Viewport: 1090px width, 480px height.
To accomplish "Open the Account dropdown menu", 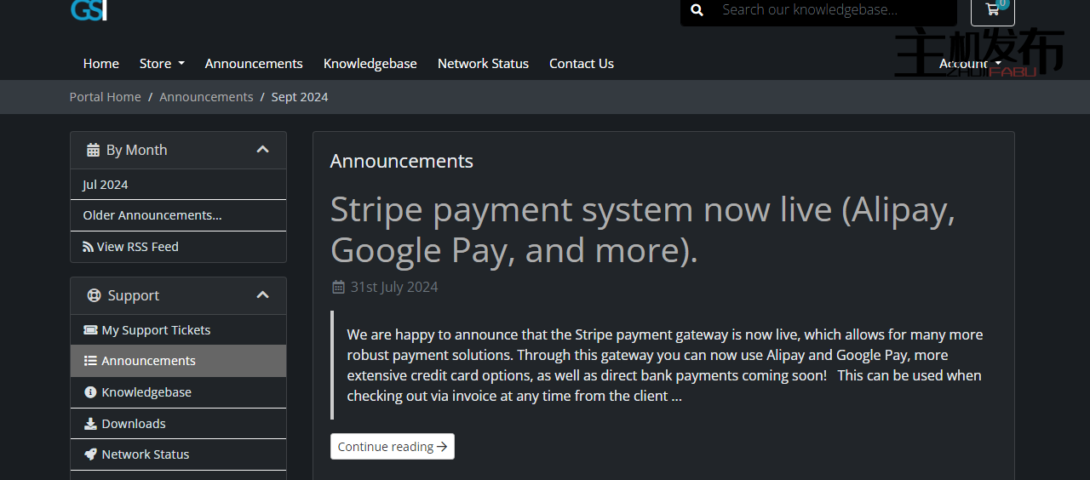I will pyautogui.click(x=970, y=64).
